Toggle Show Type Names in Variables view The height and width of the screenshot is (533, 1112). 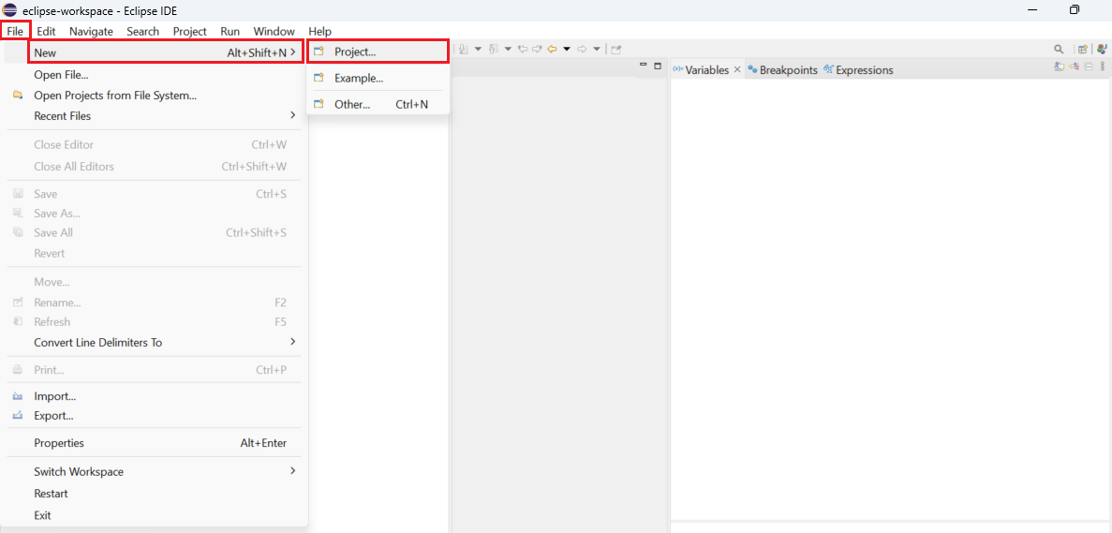coord(1059,67)
